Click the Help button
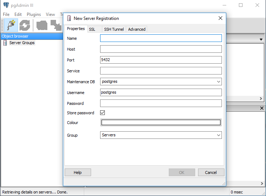 point(78,172)
